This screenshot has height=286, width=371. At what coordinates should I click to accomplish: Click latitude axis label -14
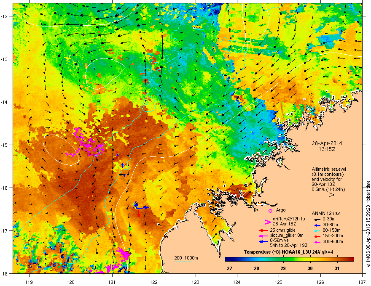click(x=4, y=102)
